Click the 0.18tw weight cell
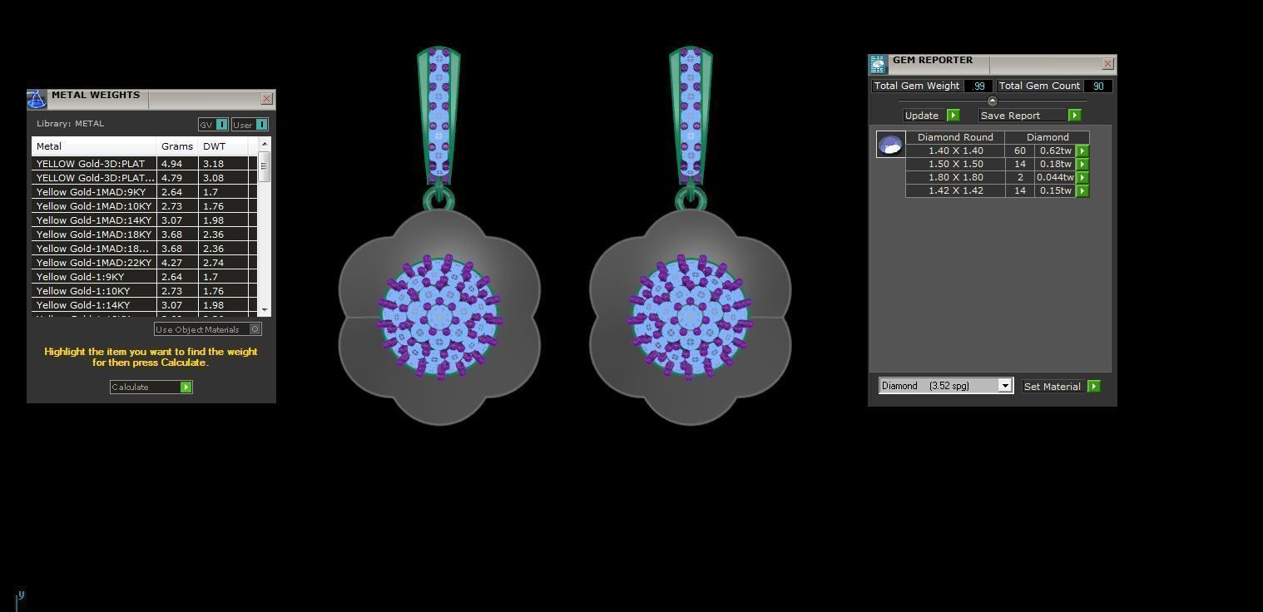The height and width of the screenshot is (612, 1263). pos(1055,165)
